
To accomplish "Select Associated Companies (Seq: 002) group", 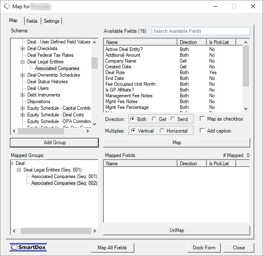I will 64,183.
